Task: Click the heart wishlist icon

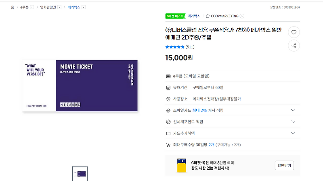Action: 294,32
